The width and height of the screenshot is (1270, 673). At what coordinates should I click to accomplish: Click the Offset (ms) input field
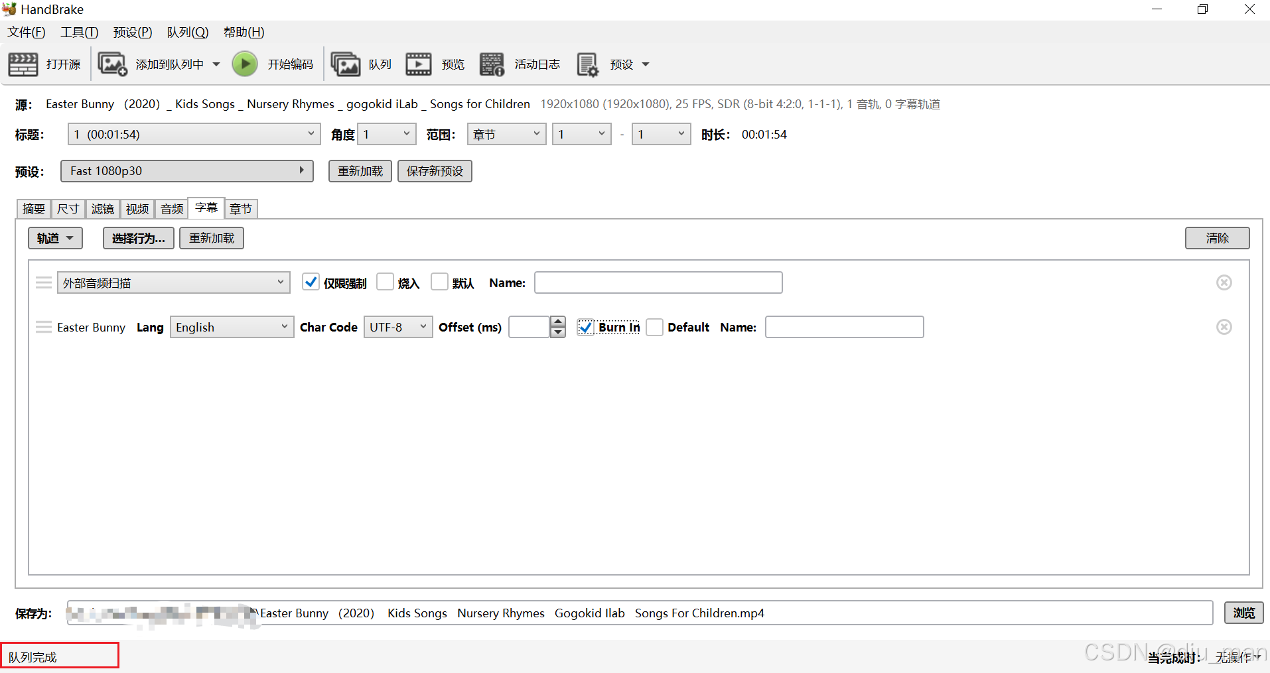click(529, 327)
